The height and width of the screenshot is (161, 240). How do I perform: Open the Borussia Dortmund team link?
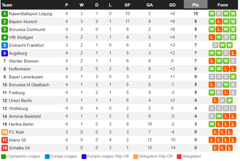click(x=27, y=30)
